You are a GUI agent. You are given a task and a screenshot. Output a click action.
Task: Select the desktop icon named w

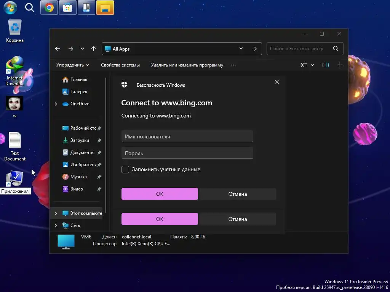pyautogui.click(x=14, y=107)
